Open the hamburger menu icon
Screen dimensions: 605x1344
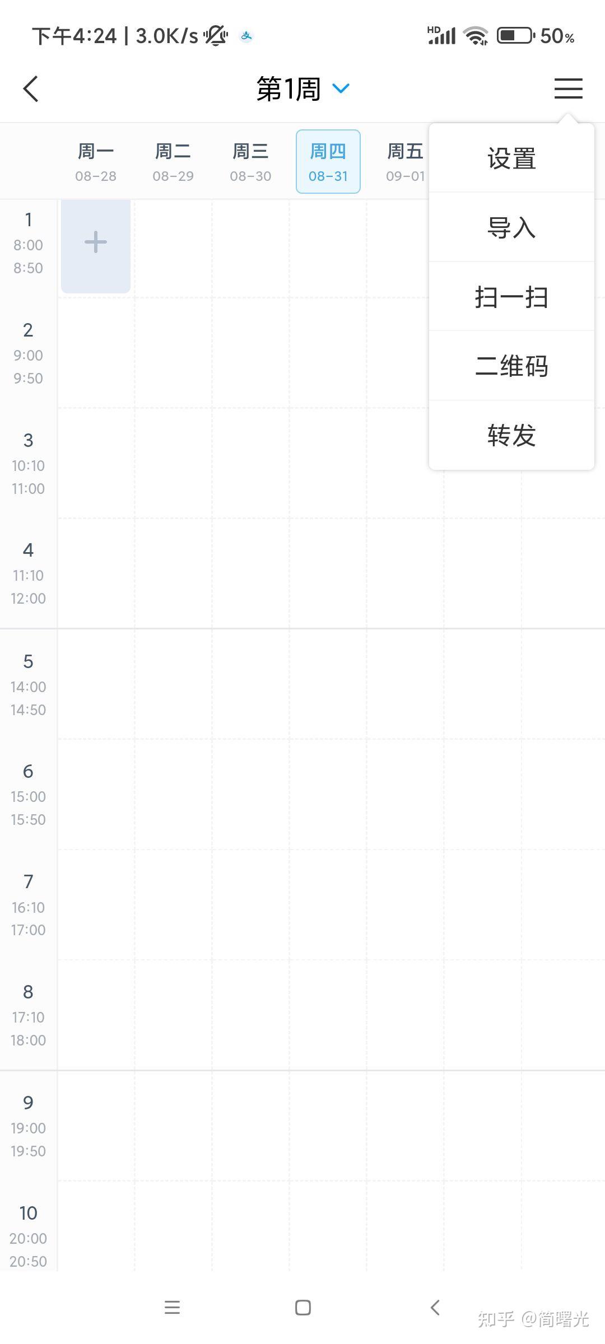point(568,88)
